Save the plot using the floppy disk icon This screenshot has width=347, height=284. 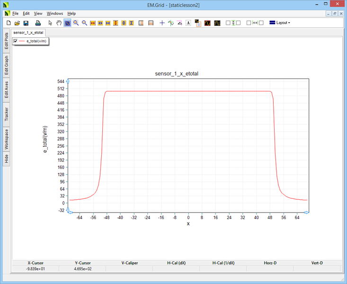tap(26, 23)
